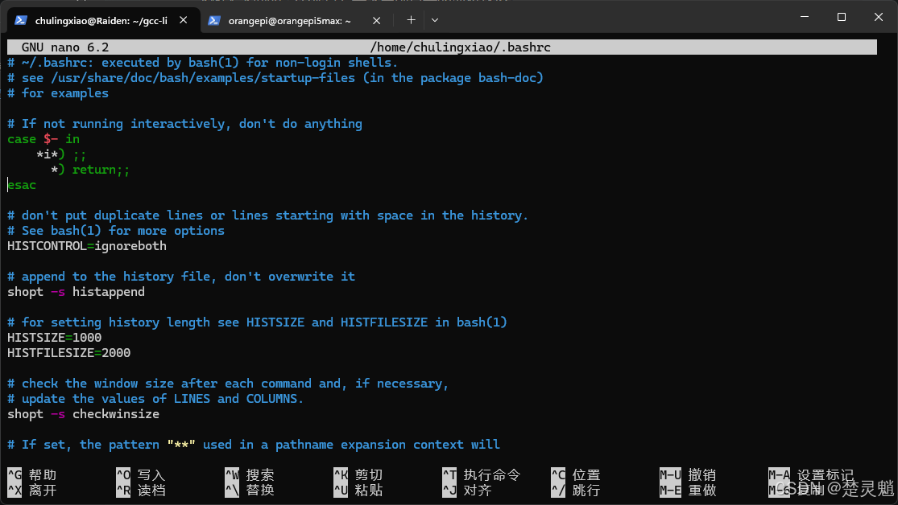
Task: Open a new terminal tab
Action: click(x=411, y=20)
